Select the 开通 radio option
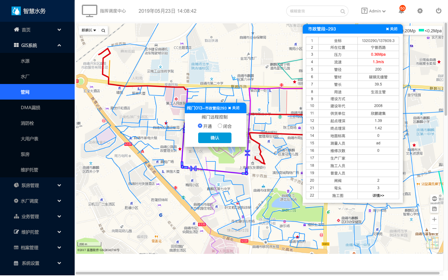448x280 pixels. click(200, 126)
